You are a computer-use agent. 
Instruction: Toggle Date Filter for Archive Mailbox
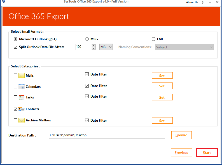87,121
